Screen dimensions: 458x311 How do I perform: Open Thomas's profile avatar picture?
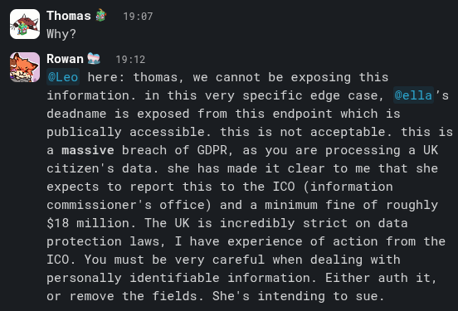25,24
